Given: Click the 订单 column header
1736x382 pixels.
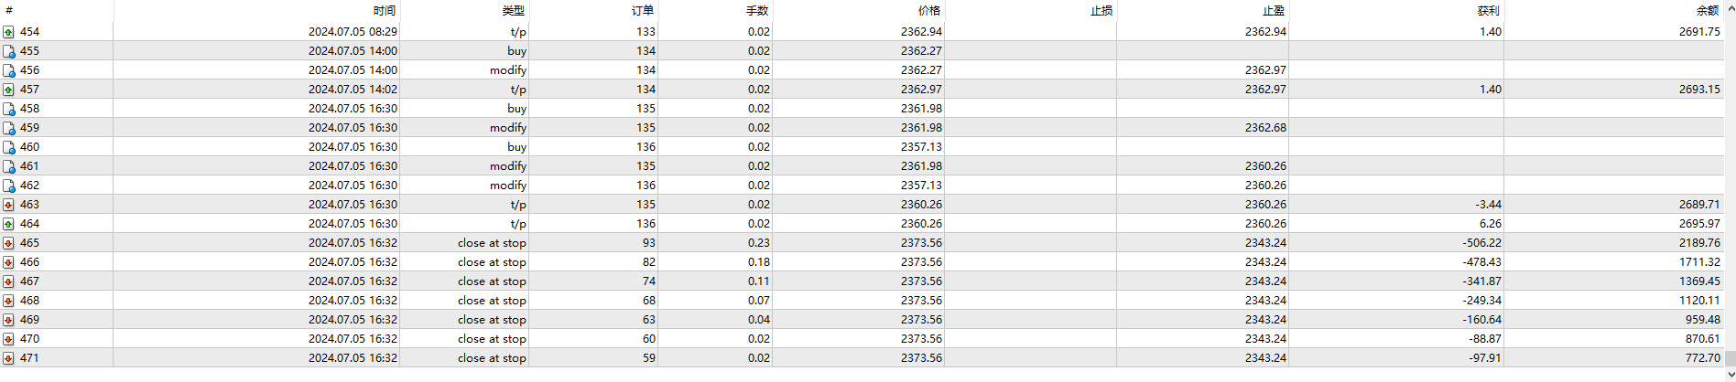Looking at the screenshot, I should [643, 11].
